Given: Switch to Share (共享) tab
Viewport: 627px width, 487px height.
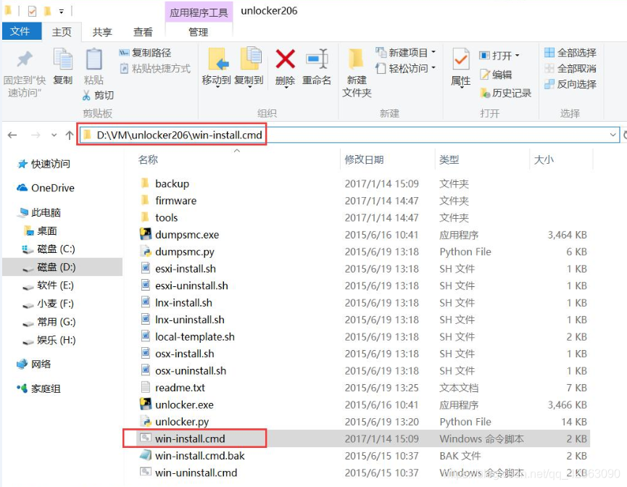Looking at the screenshot, I should point(102,32).
